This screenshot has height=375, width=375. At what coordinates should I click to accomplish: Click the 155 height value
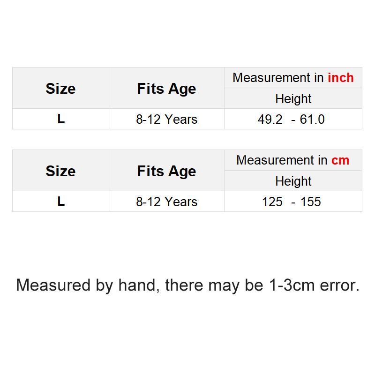pos(311,202)
